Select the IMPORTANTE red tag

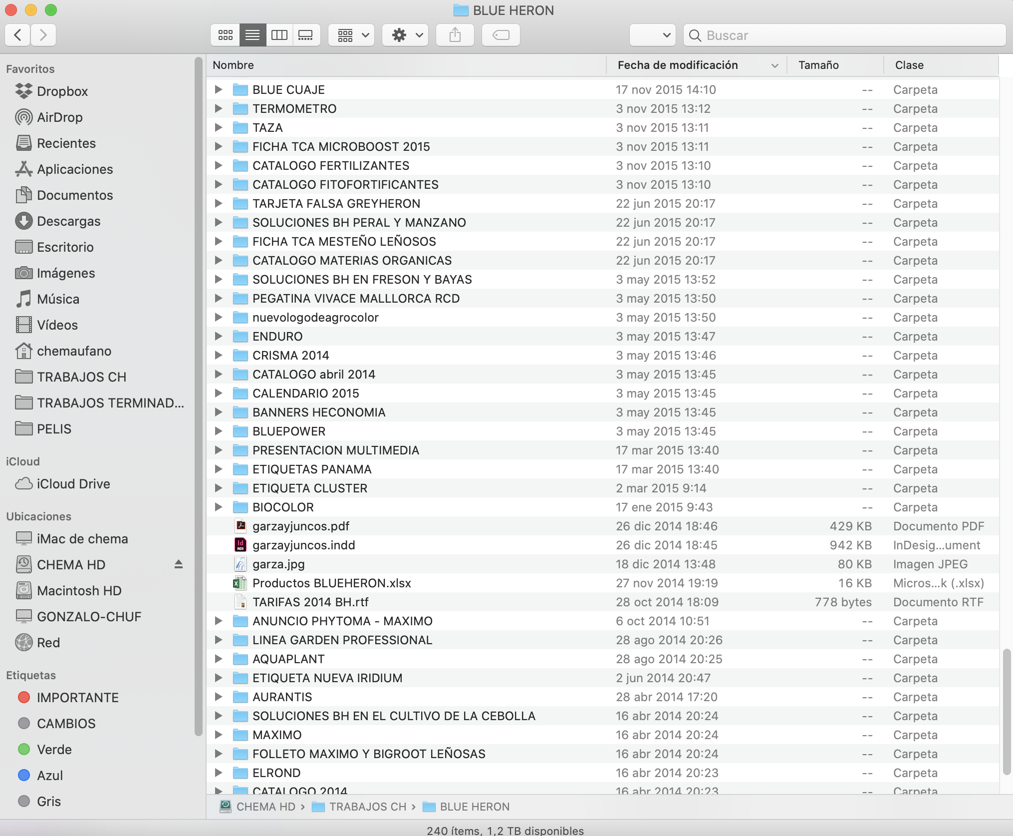click(x=77, y=698)
